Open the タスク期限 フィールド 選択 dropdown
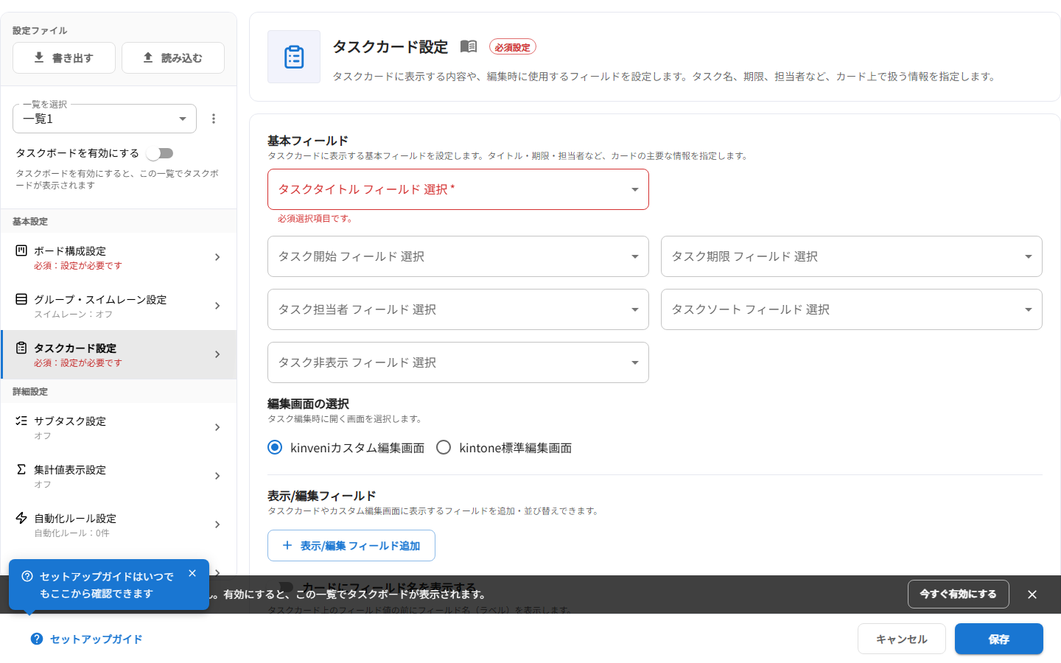Image resolution: width=1061 pixels, height=663 pixels. click(x=852, y=256)
